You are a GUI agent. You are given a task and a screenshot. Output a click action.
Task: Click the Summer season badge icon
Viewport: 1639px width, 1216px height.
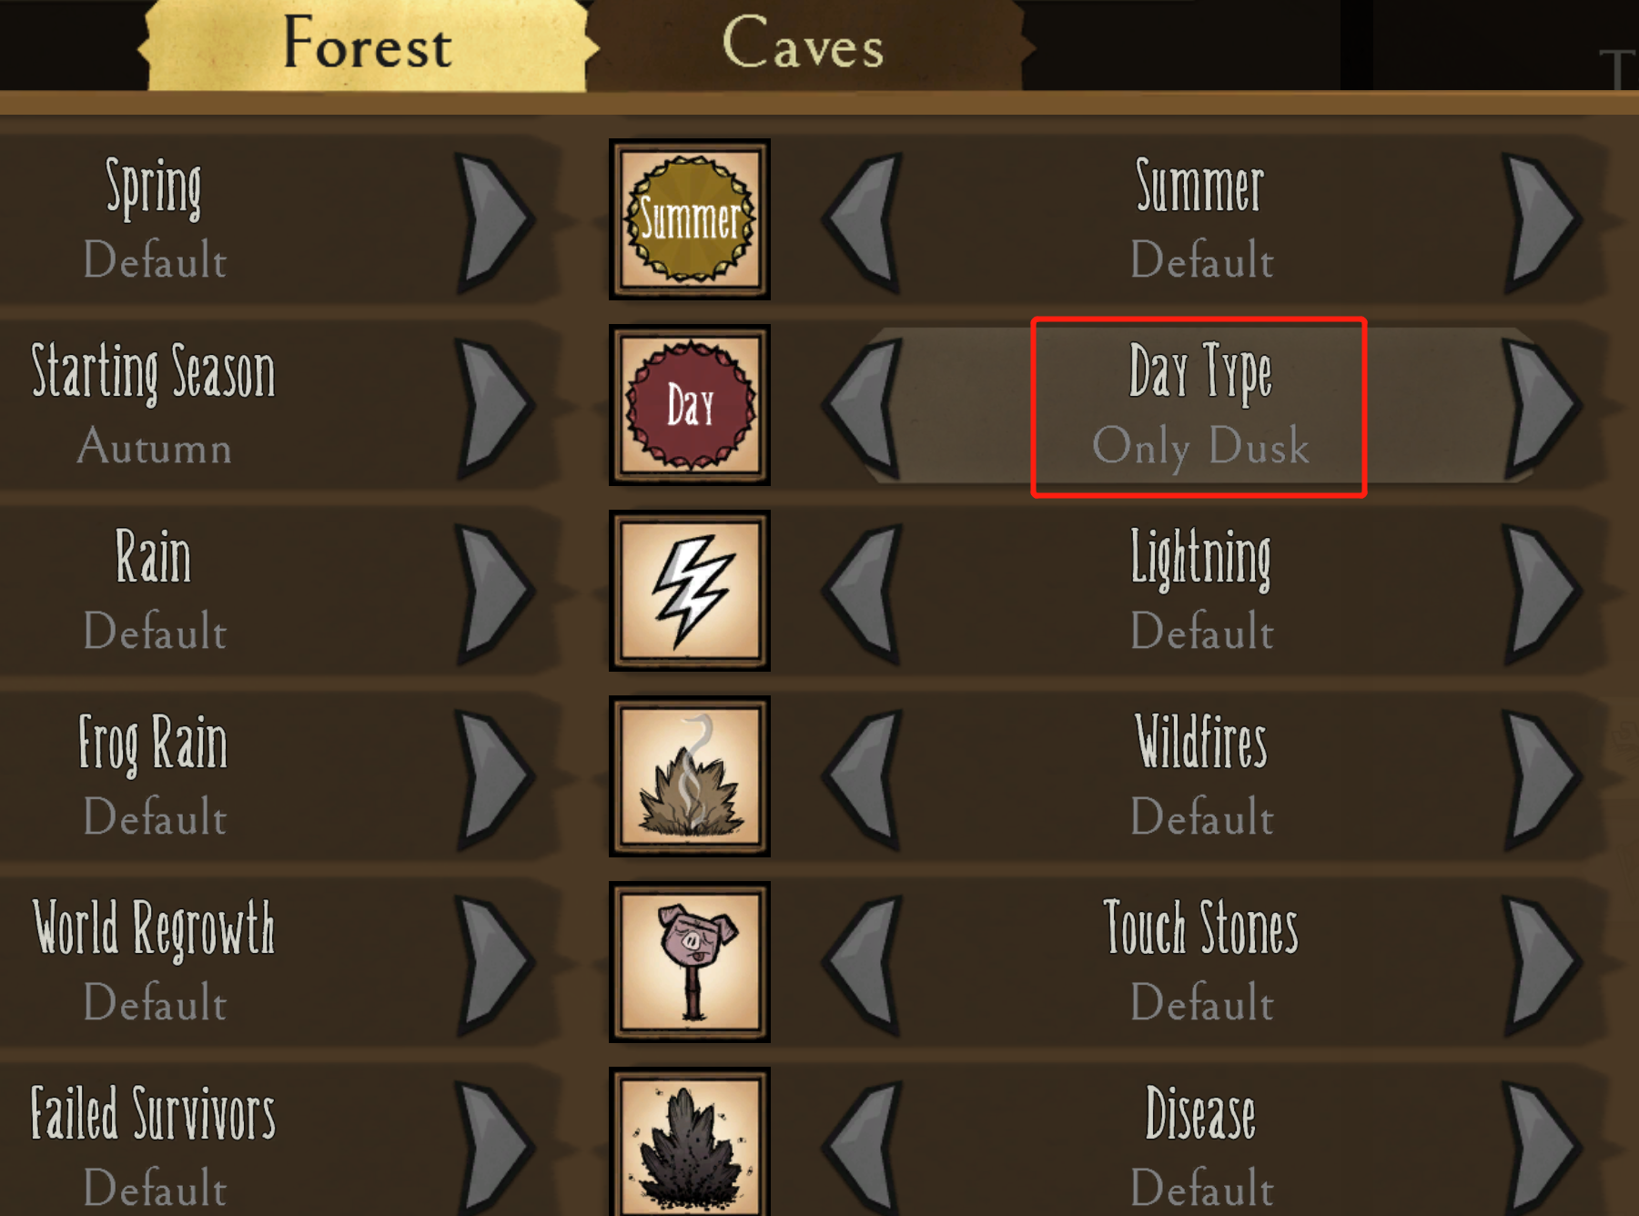click(690, 219)
